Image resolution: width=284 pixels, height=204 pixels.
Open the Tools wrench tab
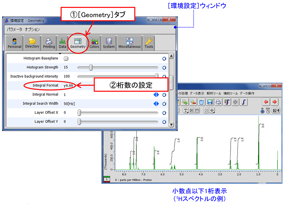click(149, 43)
